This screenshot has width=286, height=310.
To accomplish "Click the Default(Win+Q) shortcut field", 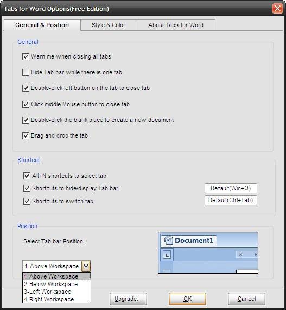I will tap(231, 188).
